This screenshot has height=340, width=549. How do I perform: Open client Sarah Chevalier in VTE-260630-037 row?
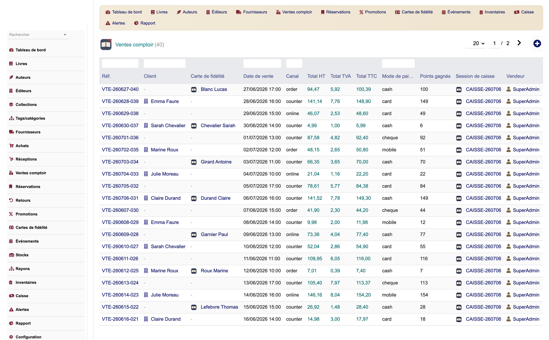168,126
